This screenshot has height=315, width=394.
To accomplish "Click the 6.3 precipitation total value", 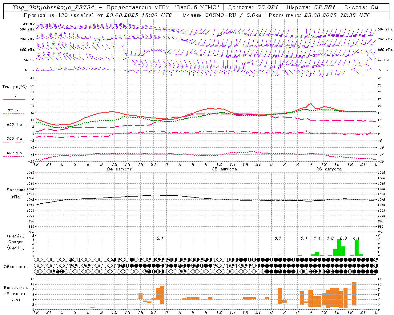I will (343, 238).
